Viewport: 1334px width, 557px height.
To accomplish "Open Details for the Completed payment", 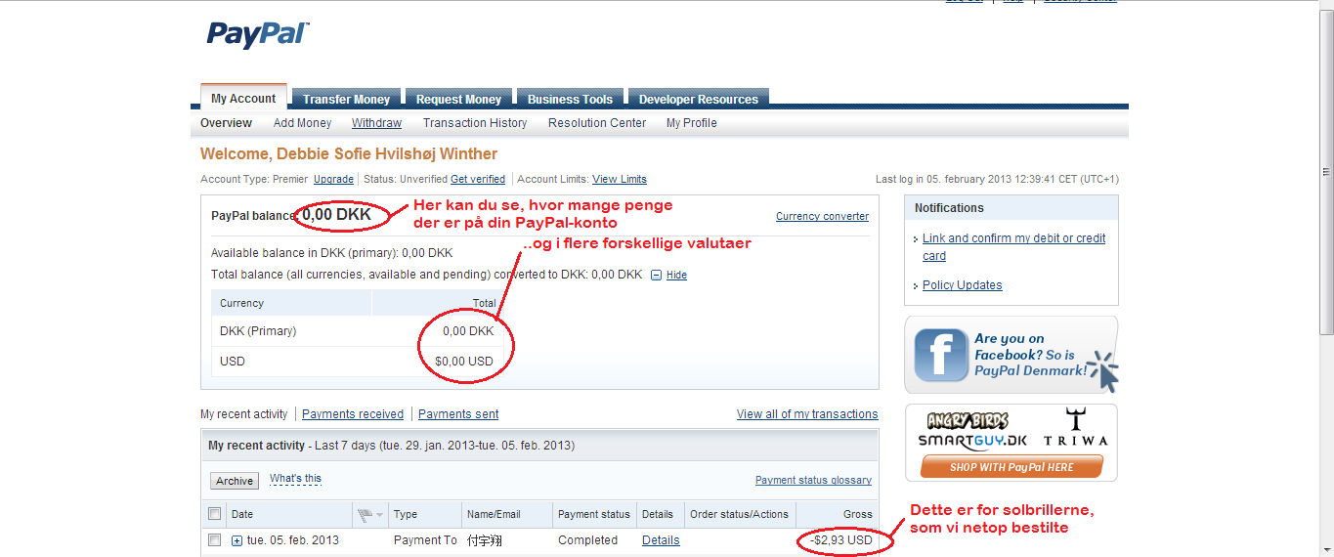I will click(661, 540).
